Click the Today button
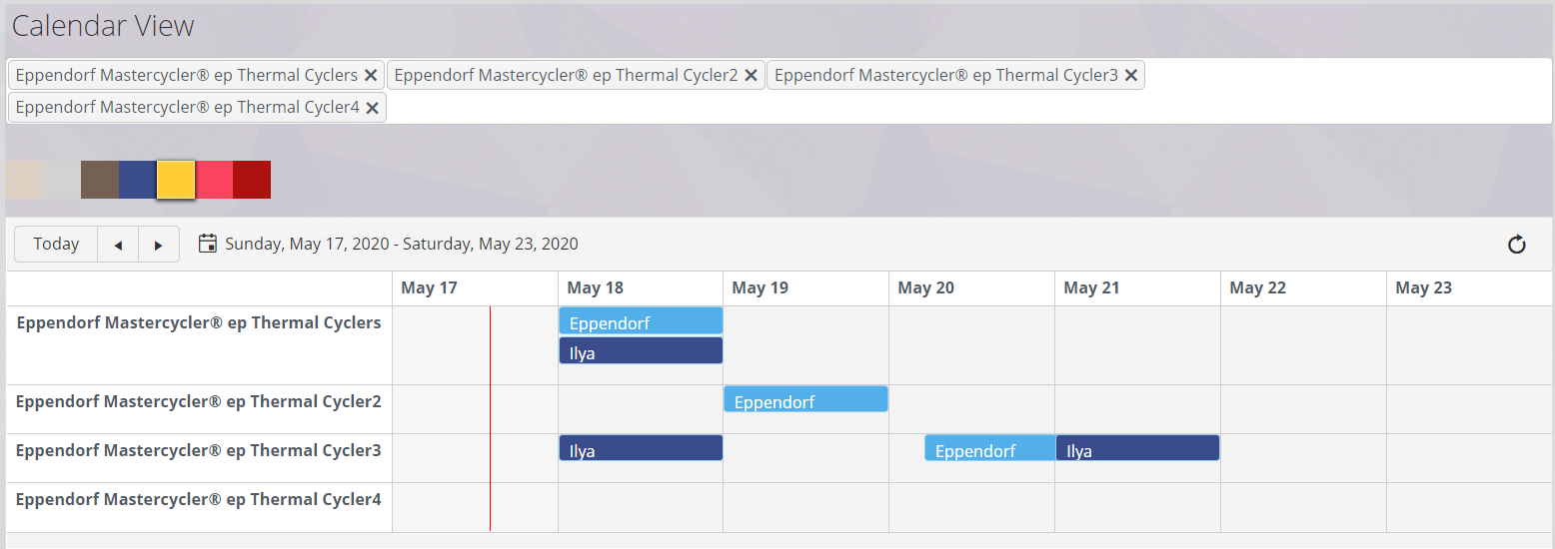Viewport: 1555px width, 549px height. coord(56,245)
